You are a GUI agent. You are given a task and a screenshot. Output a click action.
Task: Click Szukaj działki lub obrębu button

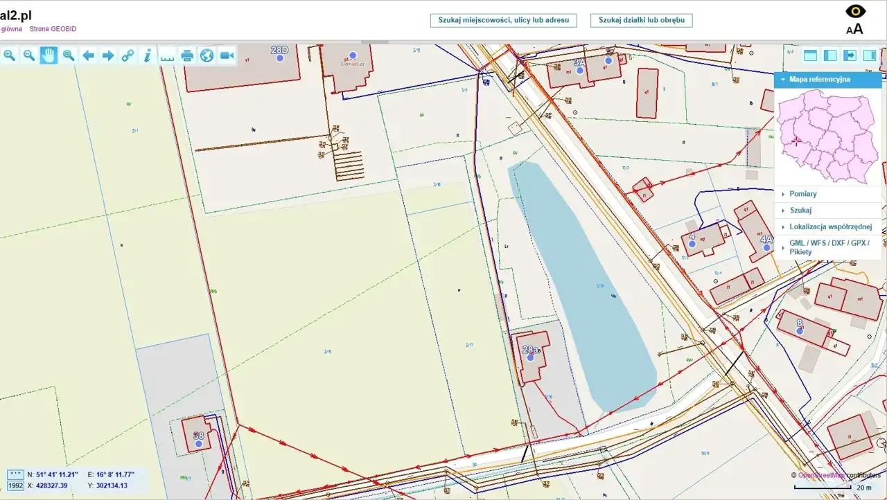(x=641, y=20)
